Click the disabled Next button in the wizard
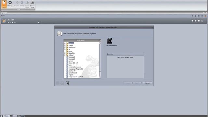The image size is (208, 117). pyautogui.click(x=137, y=83)
